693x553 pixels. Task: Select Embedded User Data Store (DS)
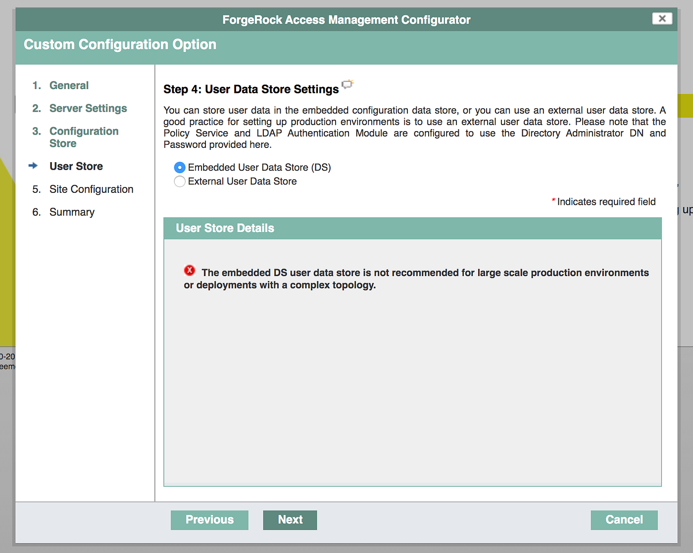click(x=180, y=167)
